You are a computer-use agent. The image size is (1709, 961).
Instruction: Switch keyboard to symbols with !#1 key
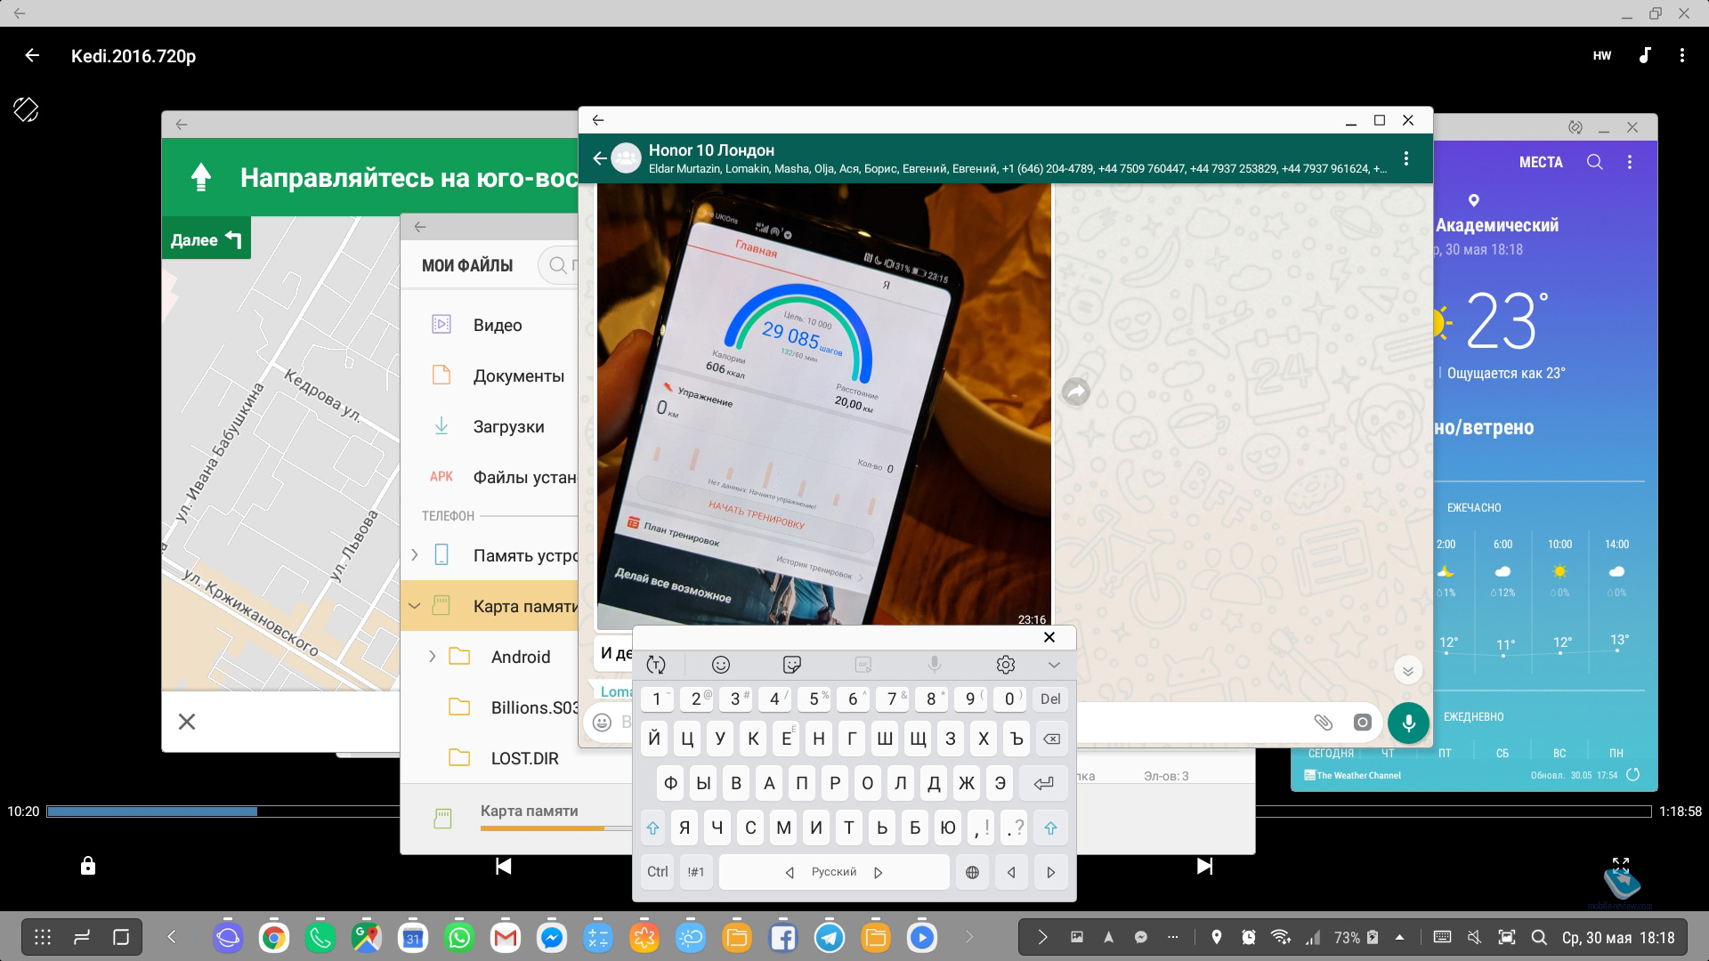(696, 872)
